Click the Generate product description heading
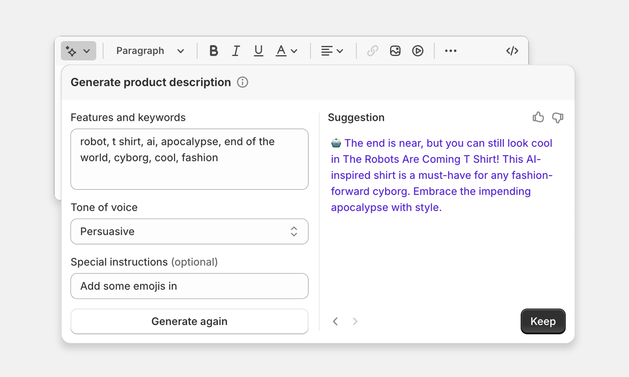Viewport: 629px width, 377px height. [151, 83]
